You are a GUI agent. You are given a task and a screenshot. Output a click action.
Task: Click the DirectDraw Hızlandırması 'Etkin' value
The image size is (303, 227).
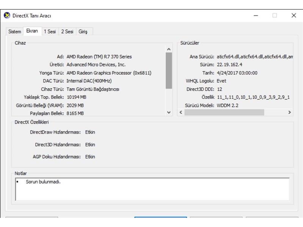click(90, 132)
